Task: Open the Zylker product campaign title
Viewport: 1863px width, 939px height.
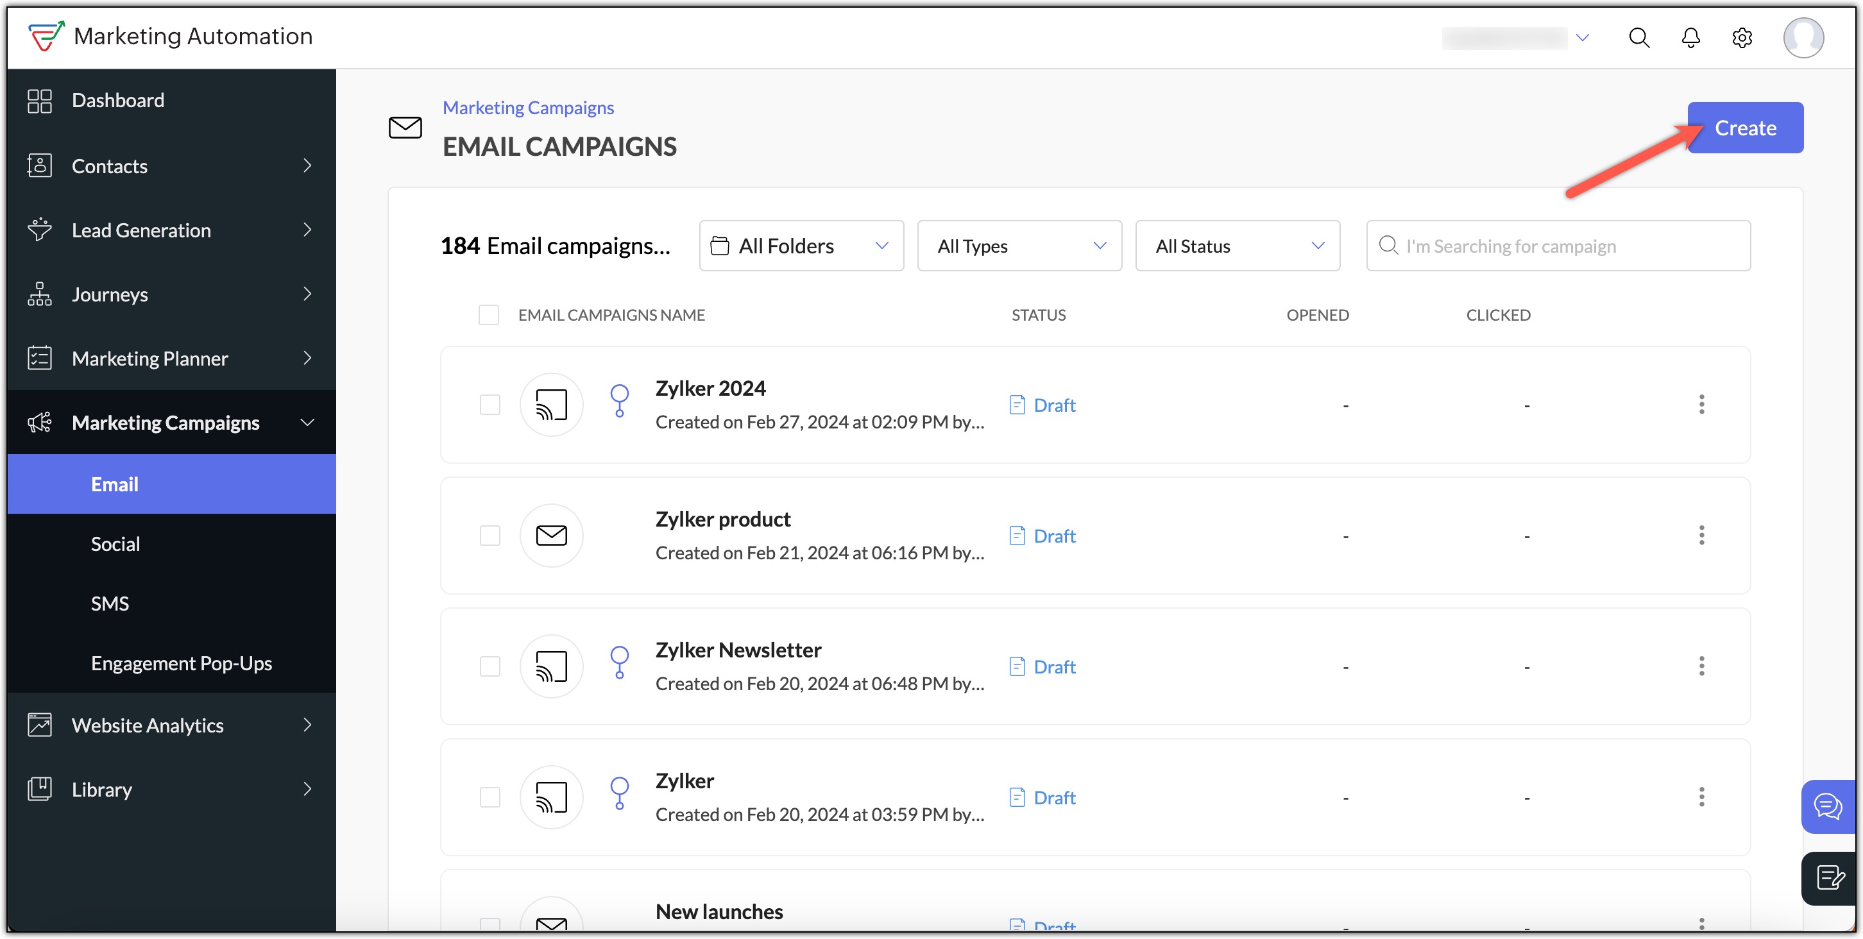Action: click(x=722, y=519)
